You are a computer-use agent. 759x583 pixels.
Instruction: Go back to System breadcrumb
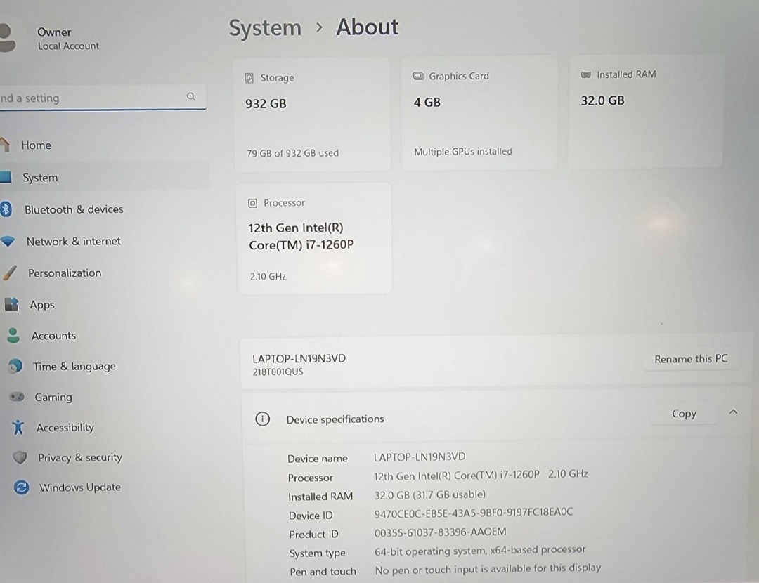click(265, 27)
